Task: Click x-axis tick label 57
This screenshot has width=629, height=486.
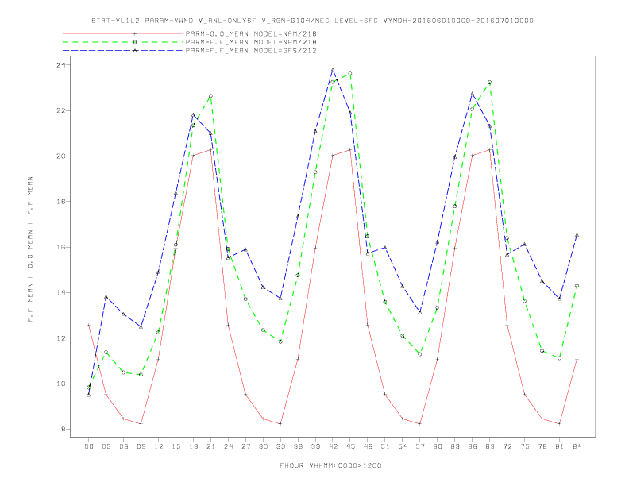Action: (x=420, y=446)
